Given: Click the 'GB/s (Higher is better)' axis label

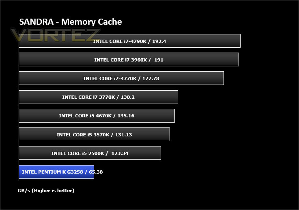Looking at the screenshot, I should click(46, 191).
